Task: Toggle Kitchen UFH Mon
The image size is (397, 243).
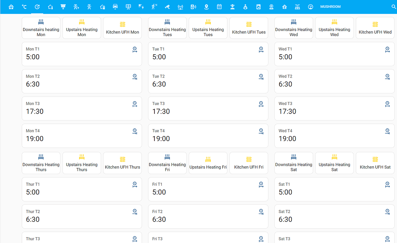Action: pos(123,28)
